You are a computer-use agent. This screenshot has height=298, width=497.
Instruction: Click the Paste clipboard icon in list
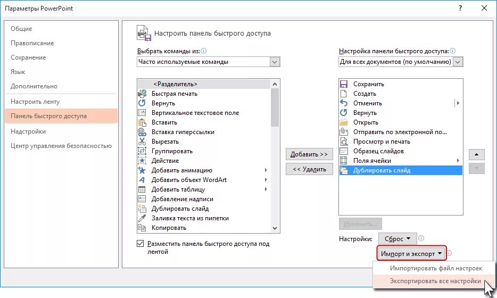[x=142, y=122]
